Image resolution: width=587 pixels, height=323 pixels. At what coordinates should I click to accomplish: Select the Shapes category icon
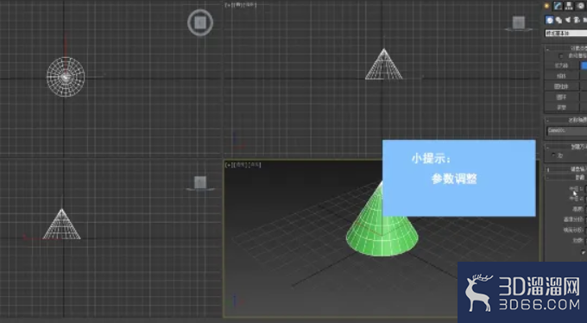point(559,20)
